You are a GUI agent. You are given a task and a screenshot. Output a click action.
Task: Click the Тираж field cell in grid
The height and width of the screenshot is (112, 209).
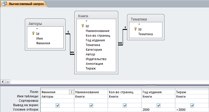192,92
